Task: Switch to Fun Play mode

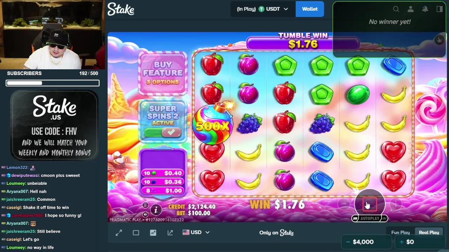Action: tap(400, 232)
